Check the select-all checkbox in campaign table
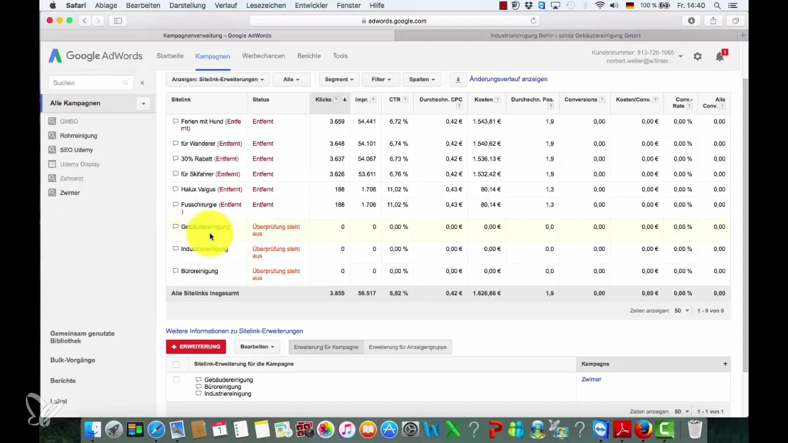Screen dimensions: 788x443 click(176, 364)
